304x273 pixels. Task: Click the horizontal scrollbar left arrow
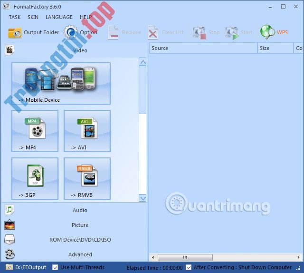pyautogui.click(x=153, y=257)
